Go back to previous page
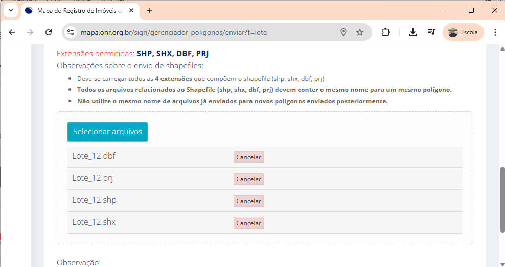Screen dimensions: 505x267 click(12, 32)
